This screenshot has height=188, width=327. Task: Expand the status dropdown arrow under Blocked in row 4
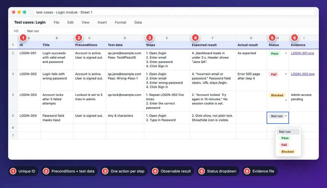coord(286,100)
